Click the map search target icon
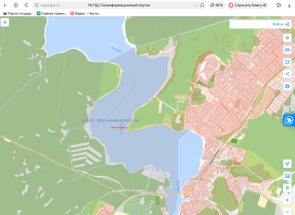Viewport: 295px width, 215px height. pyautogui.click(x=287, y=188)
